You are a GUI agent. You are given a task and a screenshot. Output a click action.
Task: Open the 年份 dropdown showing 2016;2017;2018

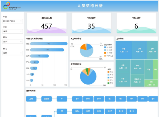click(12, 21)
